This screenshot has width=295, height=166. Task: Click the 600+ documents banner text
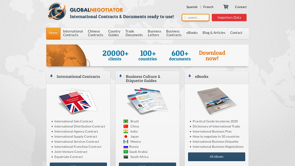(x=180, y=56)
